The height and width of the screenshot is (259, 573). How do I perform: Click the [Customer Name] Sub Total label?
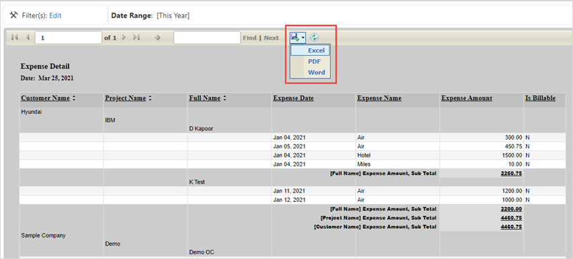tap(375, 227)
